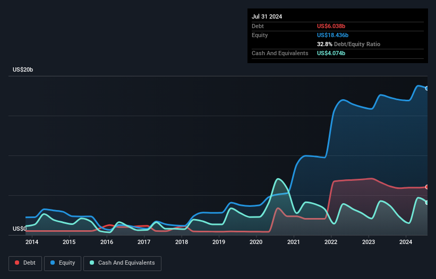Click the US$6.038b debt value

(331, 26)
